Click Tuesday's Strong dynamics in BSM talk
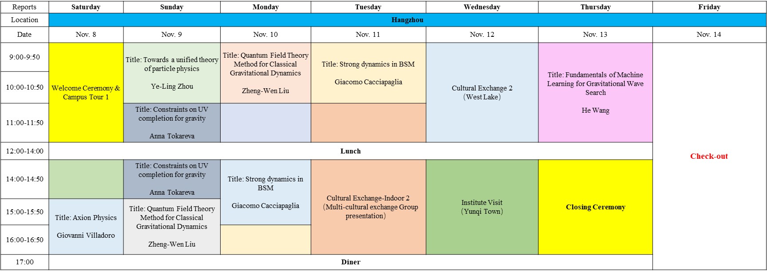The image size is (767, 271). (x=368, y=73)
